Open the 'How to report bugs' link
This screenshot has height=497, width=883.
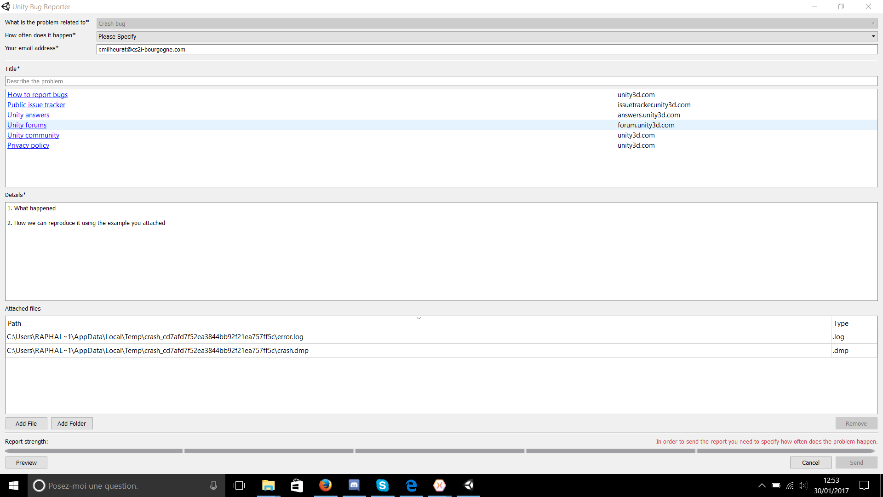[x=37, y=95]
